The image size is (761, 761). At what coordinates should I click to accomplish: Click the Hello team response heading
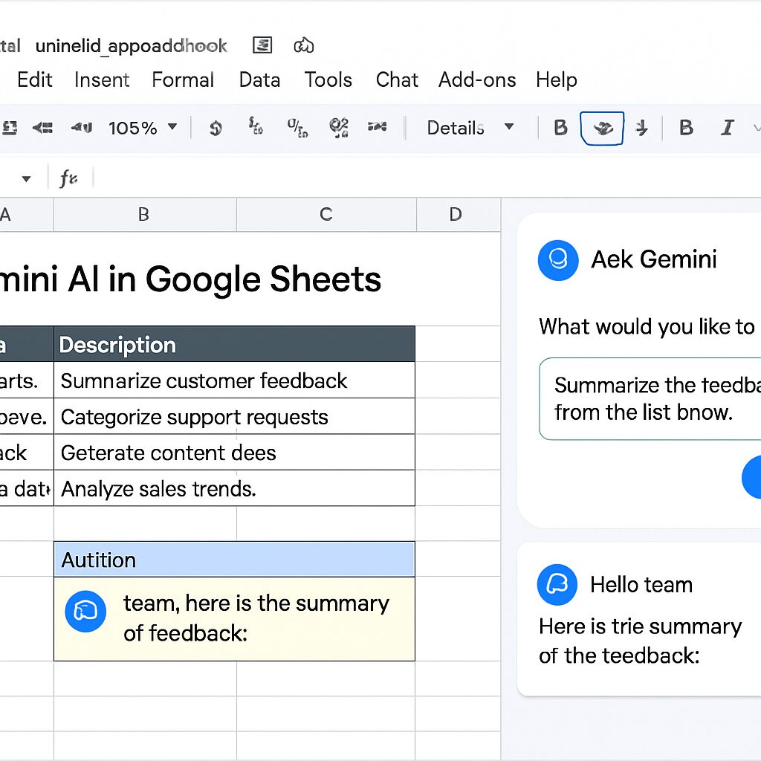pos(641,584)
